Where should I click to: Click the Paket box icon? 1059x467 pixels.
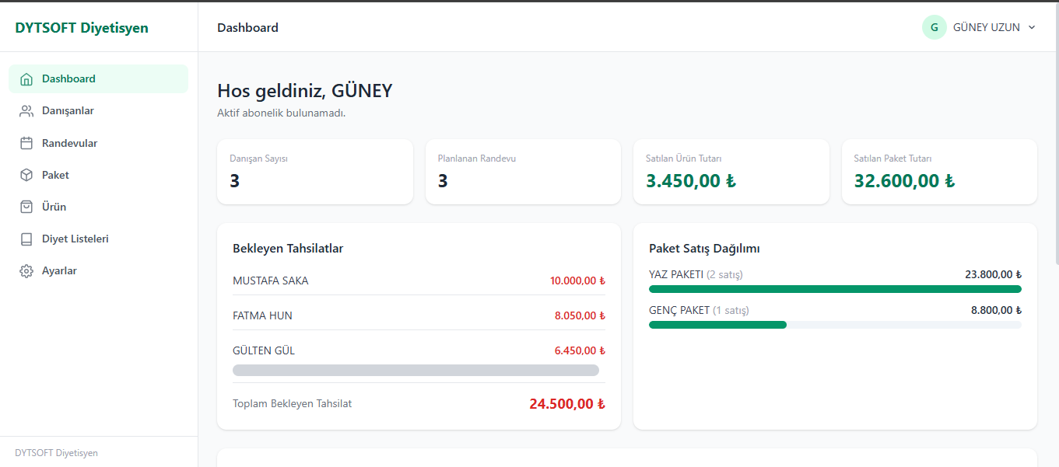[26, 175]
